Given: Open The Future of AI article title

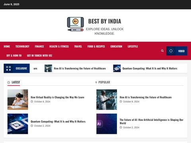Looking at the screenshot, I should (151, 122).
